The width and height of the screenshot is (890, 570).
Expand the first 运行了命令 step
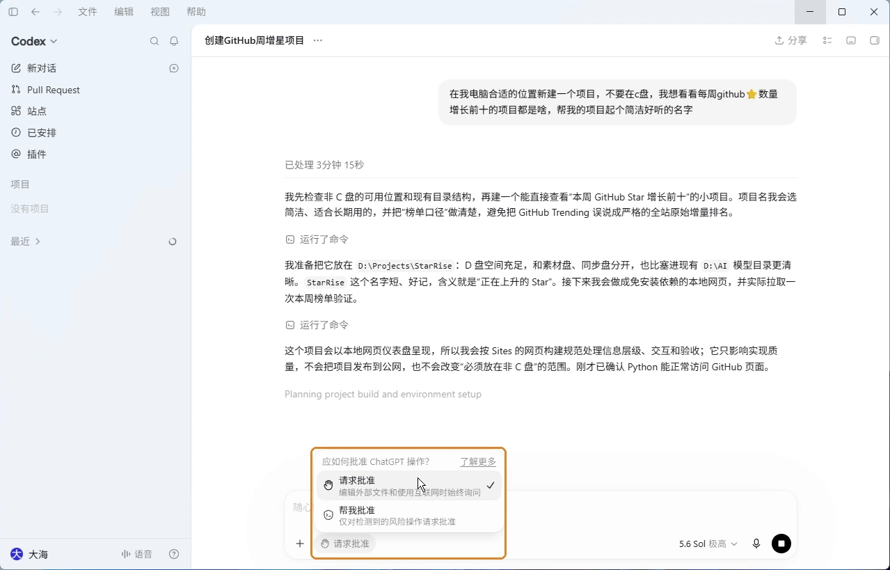point(317,239)
